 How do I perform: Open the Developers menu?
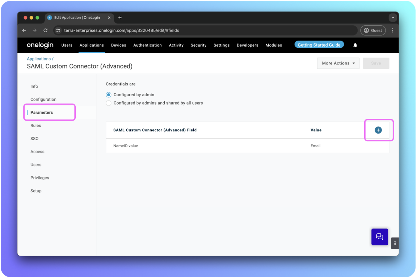(248, 45)
